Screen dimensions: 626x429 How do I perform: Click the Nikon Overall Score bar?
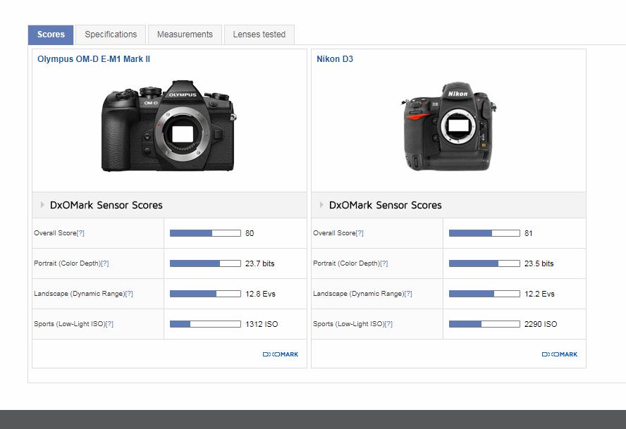[484, 233]
